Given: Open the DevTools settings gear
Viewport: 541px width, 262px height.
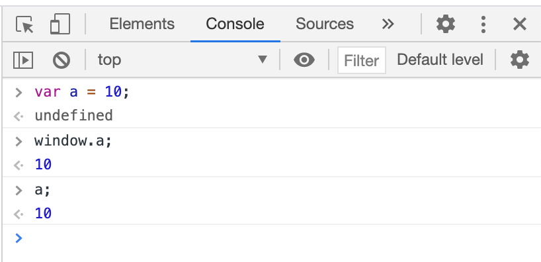Looking at the screenshot, I should pos(445,24).
